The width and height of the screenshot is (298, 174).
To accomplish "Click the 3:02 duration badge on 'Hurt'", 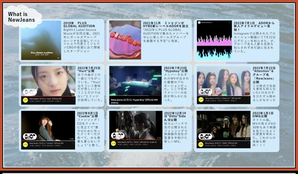I will (x=72, y=94).
